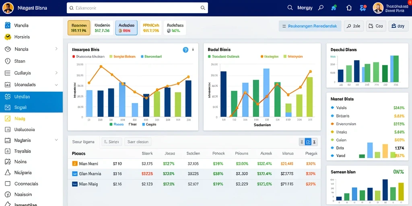Click the search input field in header

coord(138,8)
